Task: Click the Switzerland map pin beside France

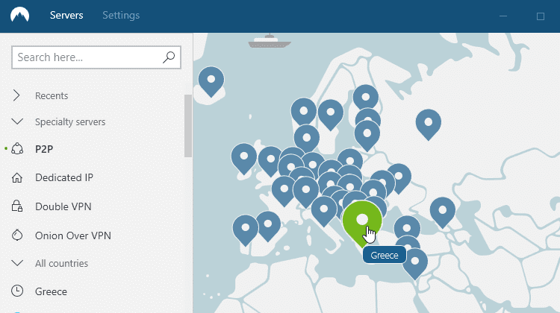Action: point(305,192)
